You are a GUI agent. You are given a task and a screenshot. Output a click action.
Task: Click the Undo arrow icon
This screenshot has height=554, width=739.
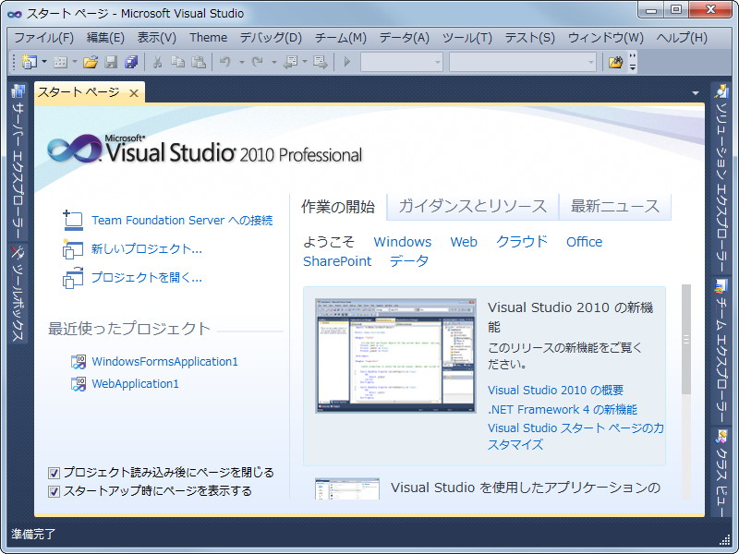tap(225, 62)
